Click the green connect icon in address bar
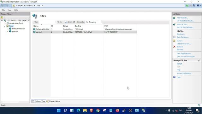The width and height of the screenshot is (202, 114). (x=187, y=5)
